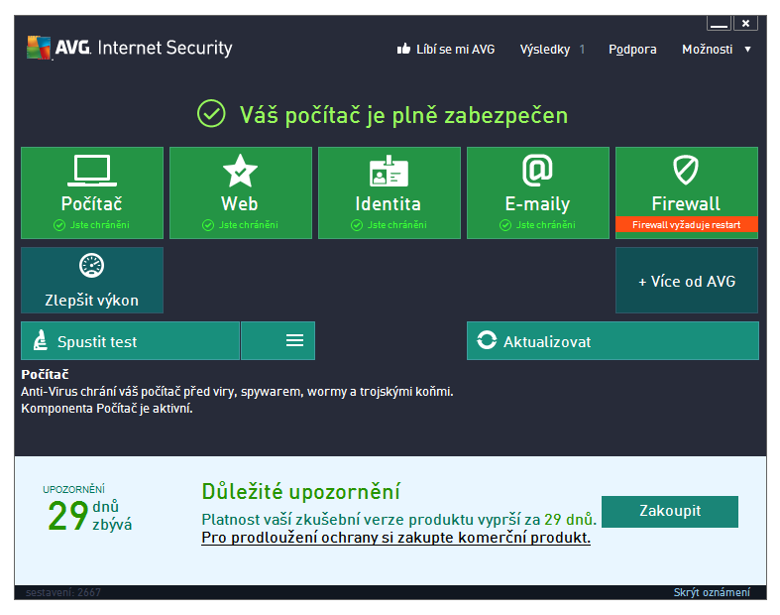Image resolution: width=780 pixels, height=615 pixels.
Task: Click Spustit test button
Action: pyautogui.click(x=131, y=340)
